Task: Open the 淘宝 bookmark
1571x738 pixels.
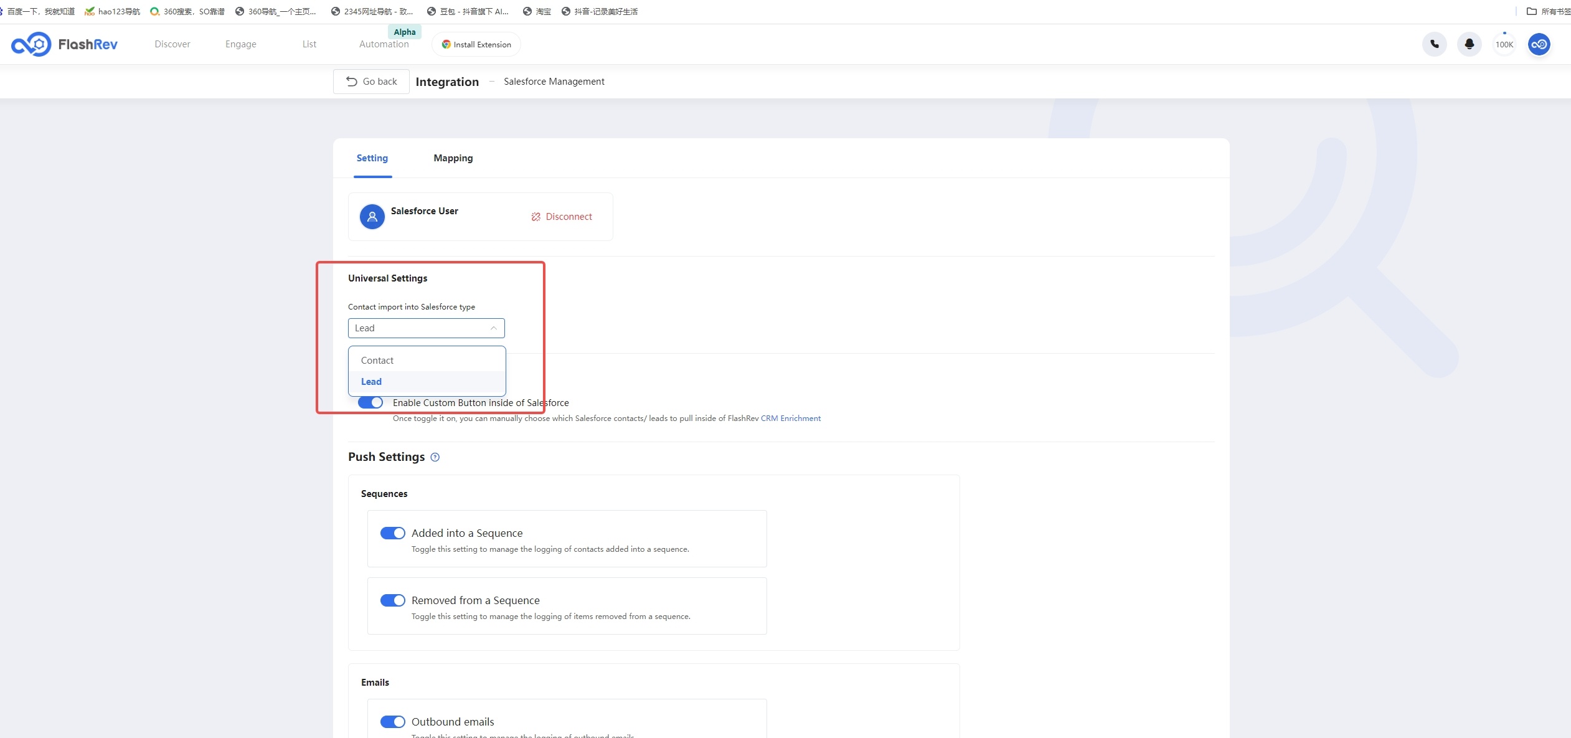Action: tap(537, 11)
